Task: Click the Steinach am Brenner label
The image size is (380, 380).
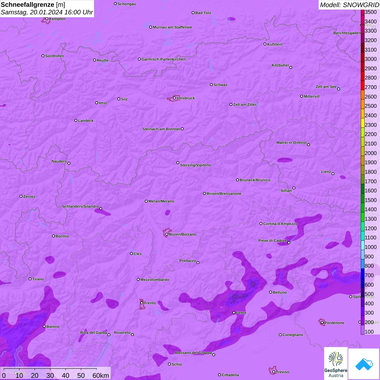Action: click(x=161, y=129)
